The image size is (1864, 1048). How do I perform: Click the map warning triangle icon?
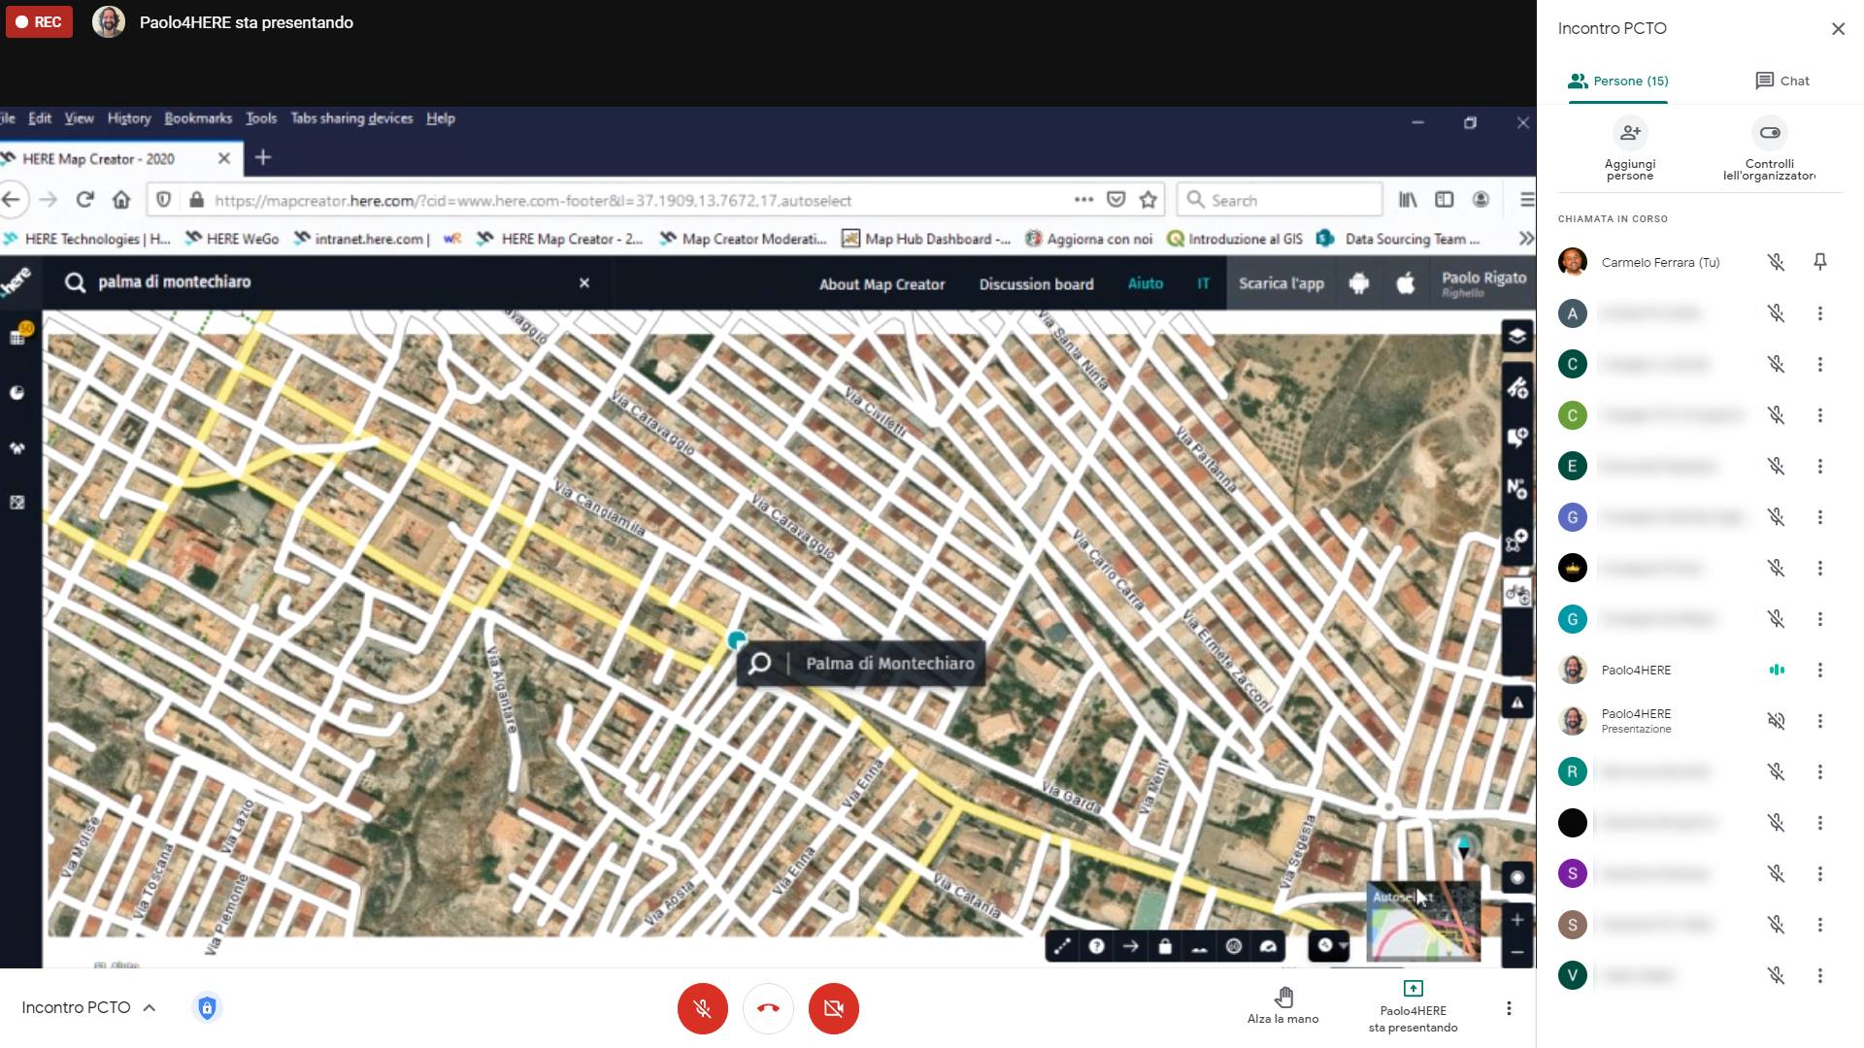click(1516, 703)
